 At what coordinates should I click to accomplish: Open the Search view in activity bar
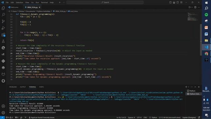click(x=3, y=15)
